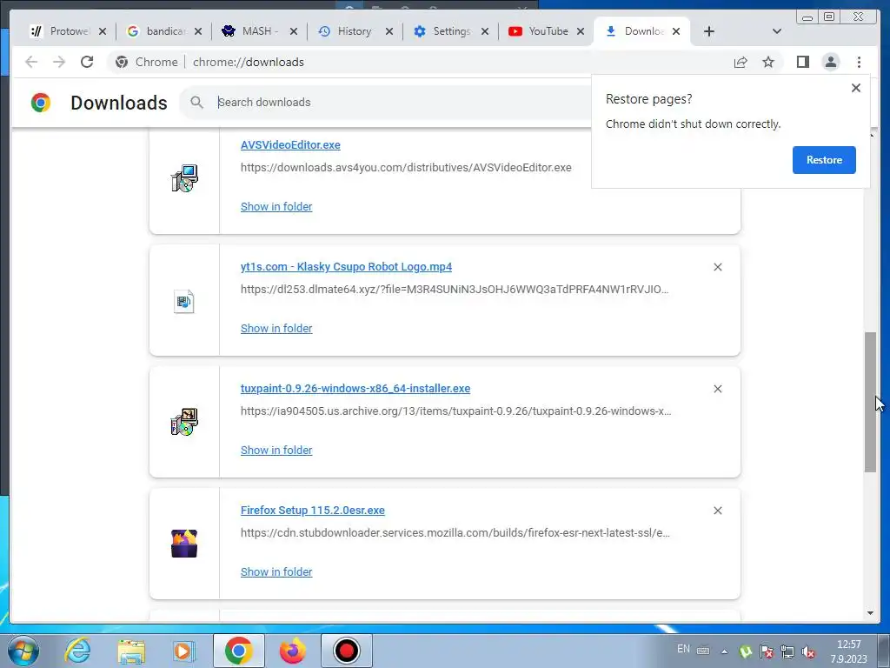The image size is (890, 668).
Task: Click the tuxpaint installer file icon
Action: tap(184, 422)
